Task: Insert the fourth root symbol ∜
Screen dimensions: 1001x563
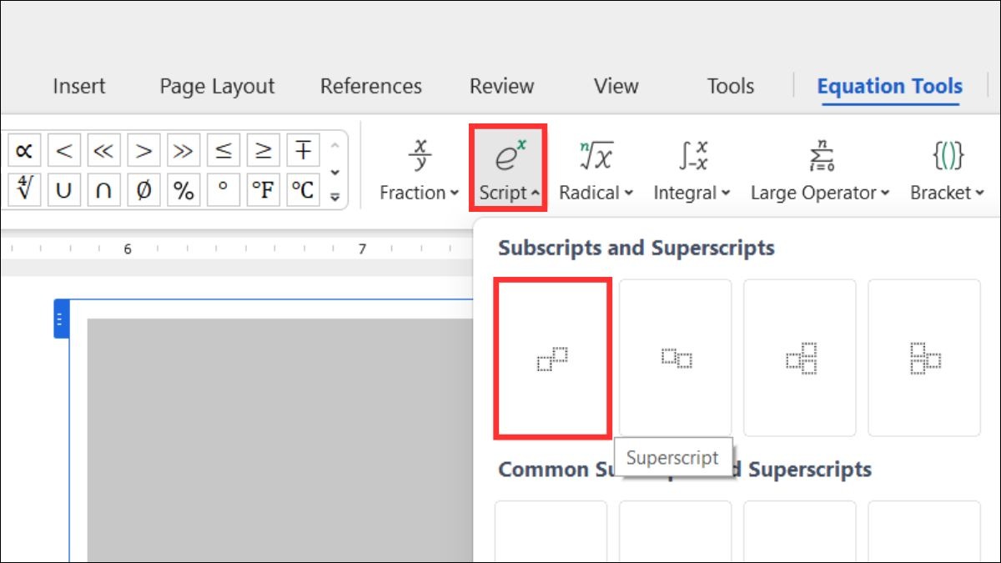Action: point(23,189)
